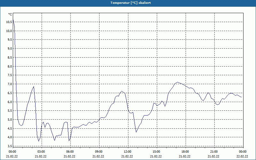Click the 21.02.22 date beneath 12:00
This screenshot has height=160, width=256.
(x=127, y=156)
